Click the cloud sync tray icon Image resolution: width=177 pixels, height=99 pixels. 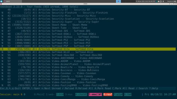click(158, 1)
